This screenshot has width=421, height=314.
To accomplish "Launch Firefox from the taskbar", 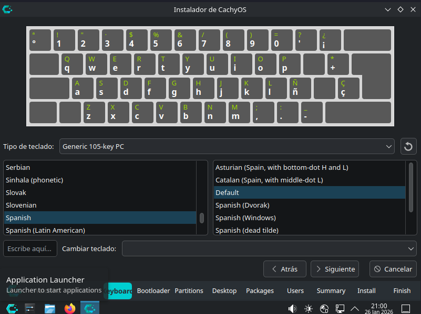I will click(70, 308).
